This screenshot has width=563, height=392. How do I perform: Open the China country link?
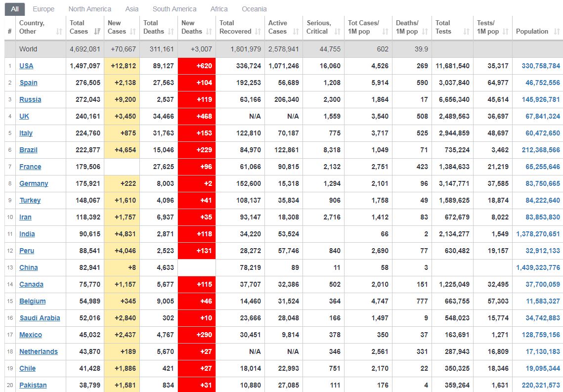[28, 268]
